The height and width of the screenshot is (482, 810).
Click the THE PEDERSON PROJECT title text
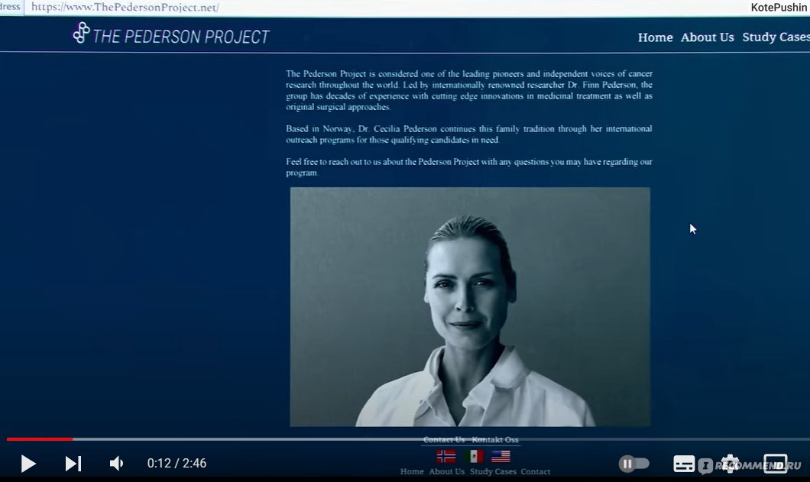(x=181, y=37)
